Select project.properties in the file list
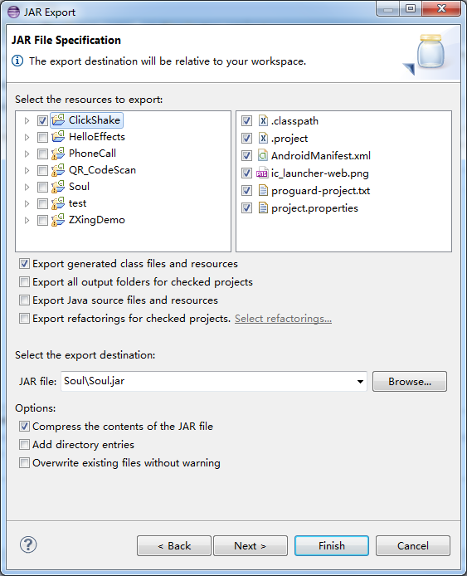Screen dimensions: 467x576 (x=314, y=208)
